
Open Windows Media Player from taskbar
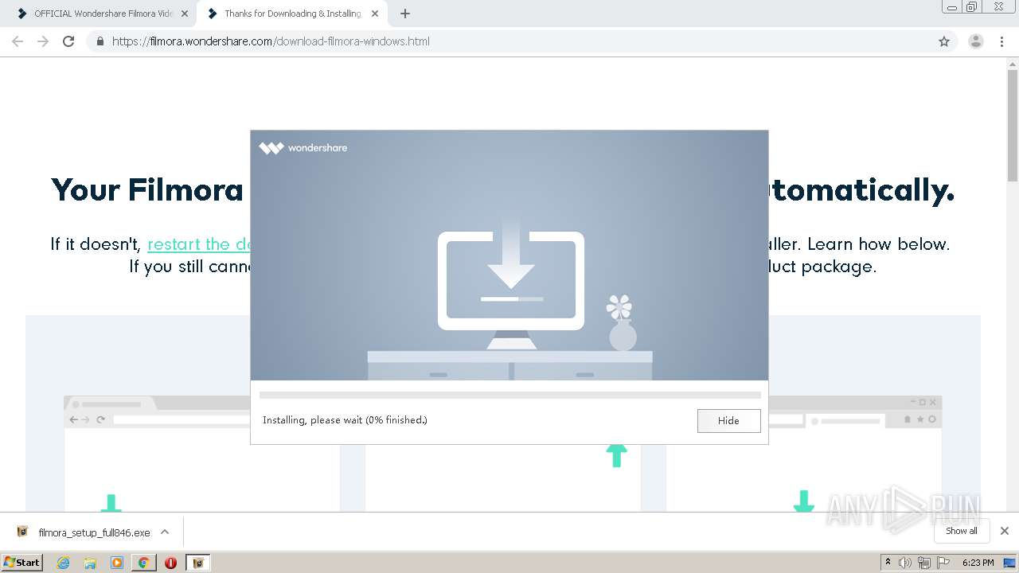(x=117, y=563)
